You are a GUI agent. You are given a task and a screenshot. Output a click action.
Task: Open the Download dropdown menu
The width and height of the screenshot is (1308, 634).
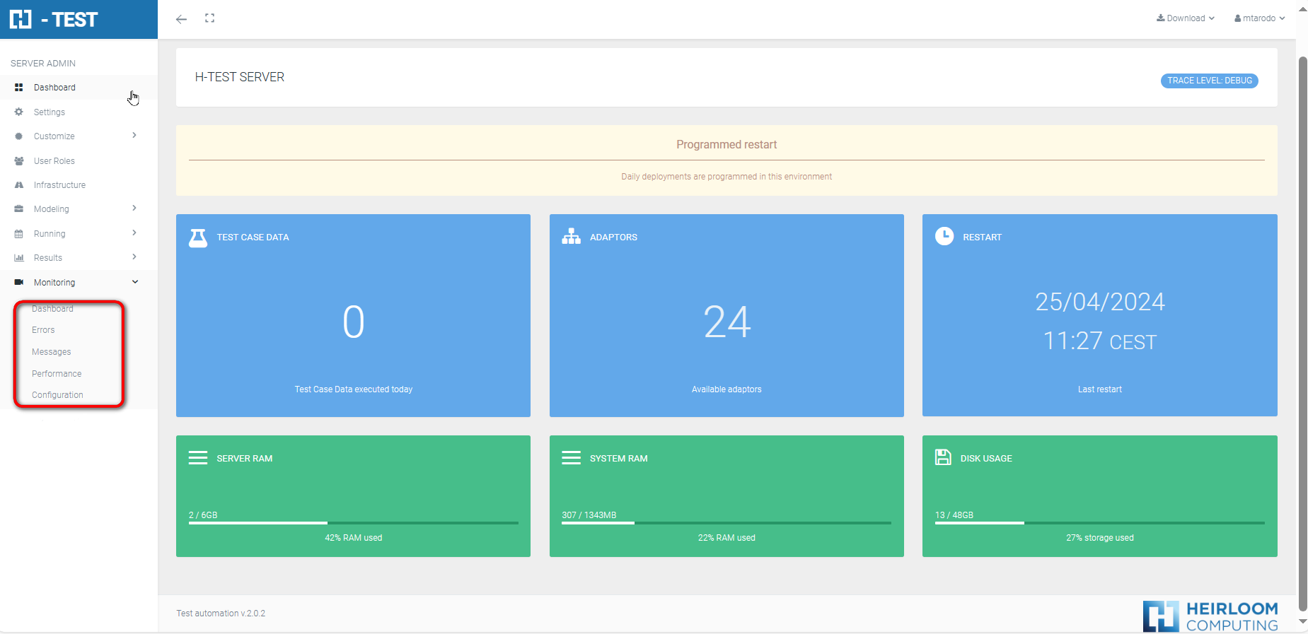tap(1186, 18)
